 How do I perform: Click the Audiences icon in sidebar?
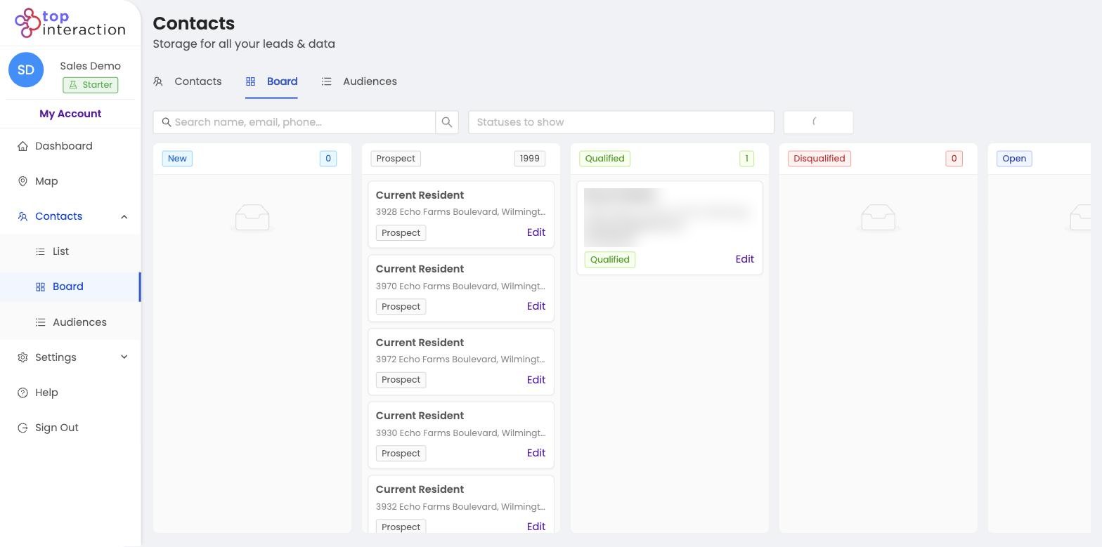point(40,322)
